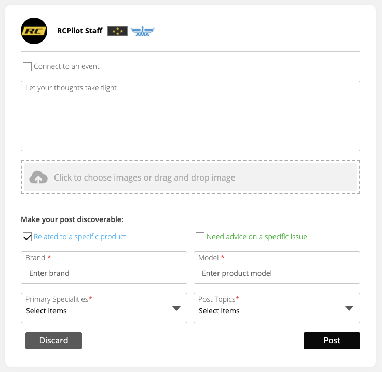This screenshot has width=382, height=372.
Task: Click the Related to a specific product label
Action: pos(80,237)
